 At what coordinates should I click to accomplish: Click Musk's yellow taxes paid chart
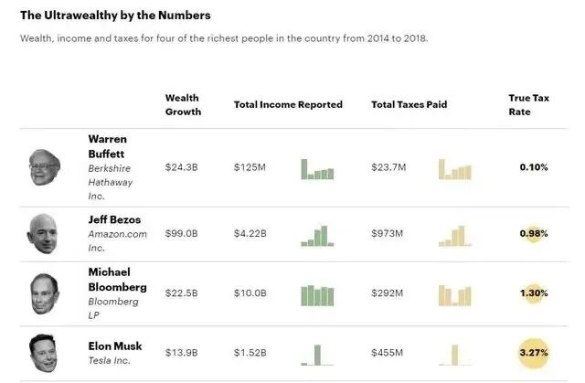[x=454, y=355]
